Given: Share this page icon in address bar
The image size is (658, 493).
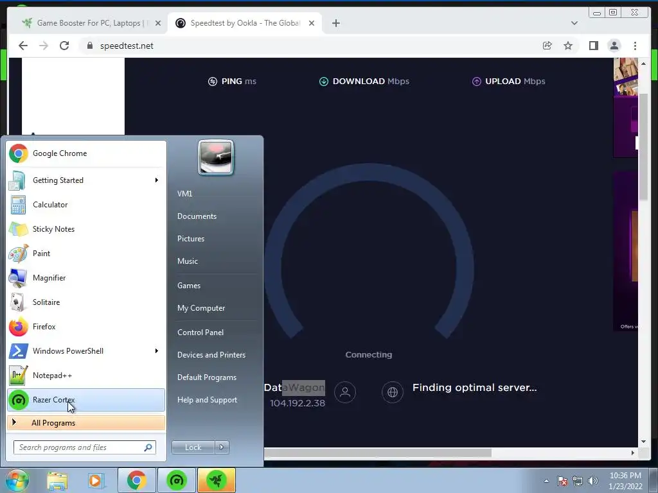Looking at the screenshot, I should (x=547, y=46).
